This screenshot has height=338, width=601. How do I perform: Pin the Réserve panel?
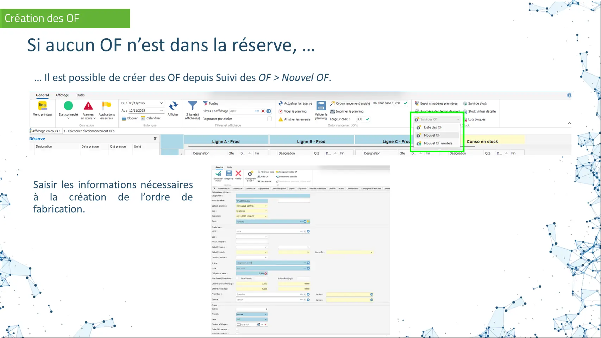pos(155,139)
